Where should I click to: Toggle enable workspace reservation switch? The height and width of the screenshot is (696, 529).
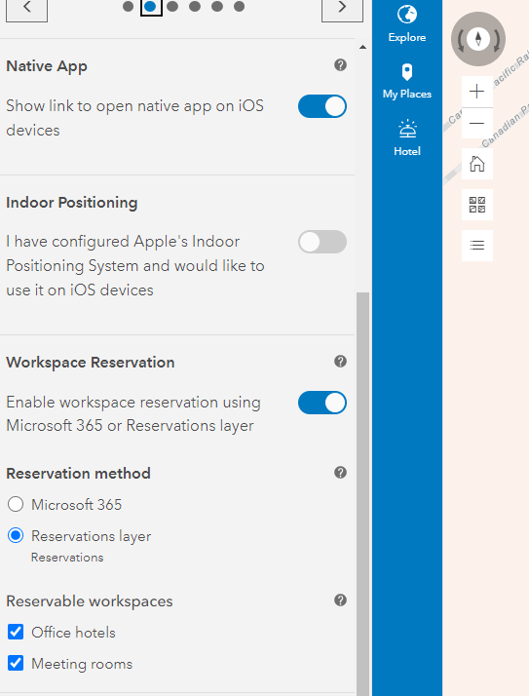click(x=322, y=403)
